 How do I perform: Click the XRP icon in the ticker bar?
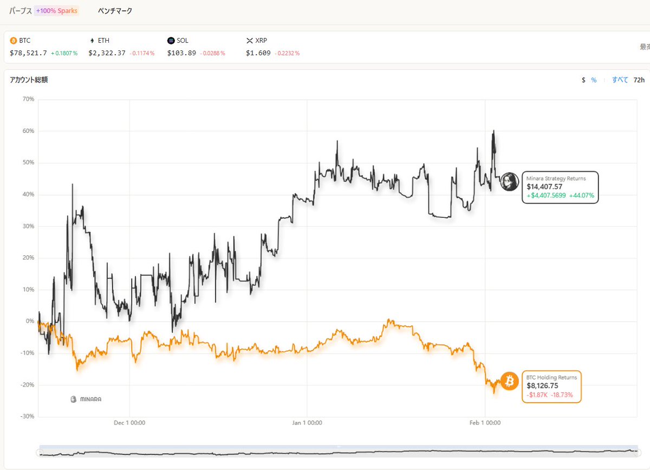[250, 41]
